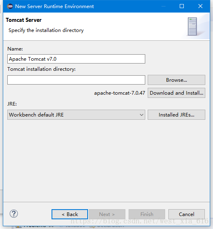Click the help question mark icon
This screenshot has width=213, height=229.
point(14,214)
